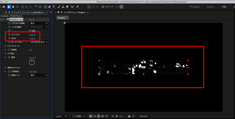Click リセット to reset Fractal Noise
Screen dimensions: 235x119
tap(31, 20)
